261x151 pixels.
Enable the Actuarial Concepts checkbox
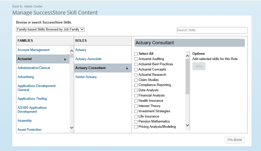coord(136,69)
